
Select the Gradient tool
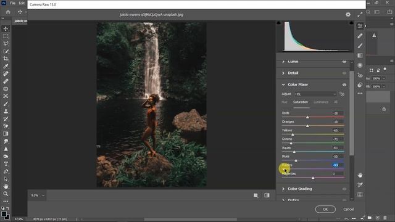click(6, 134)
